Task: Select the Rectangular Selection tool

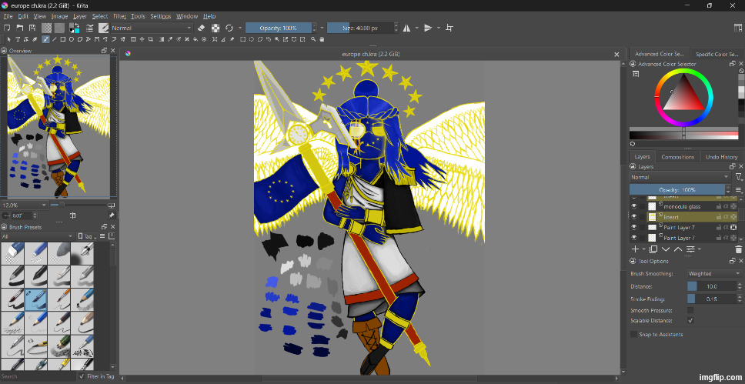Action: [x=242, y=39]
